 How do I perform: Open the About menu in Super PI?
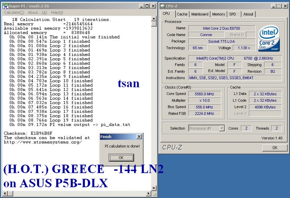37,13
